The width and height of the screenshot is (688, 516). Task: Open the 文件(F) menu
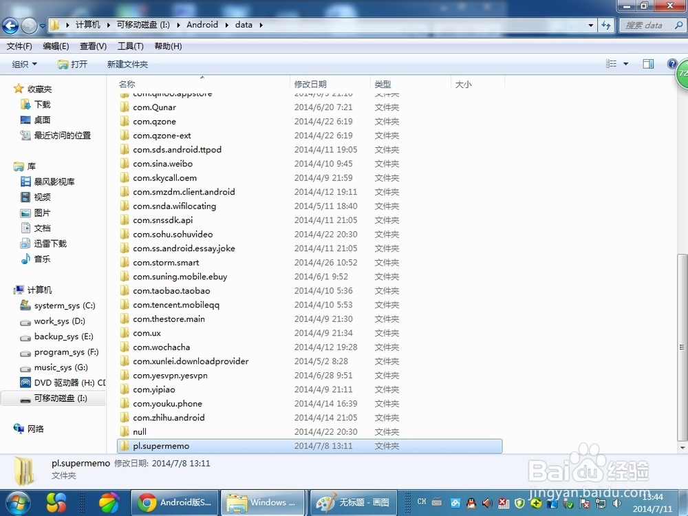point(19,46)
